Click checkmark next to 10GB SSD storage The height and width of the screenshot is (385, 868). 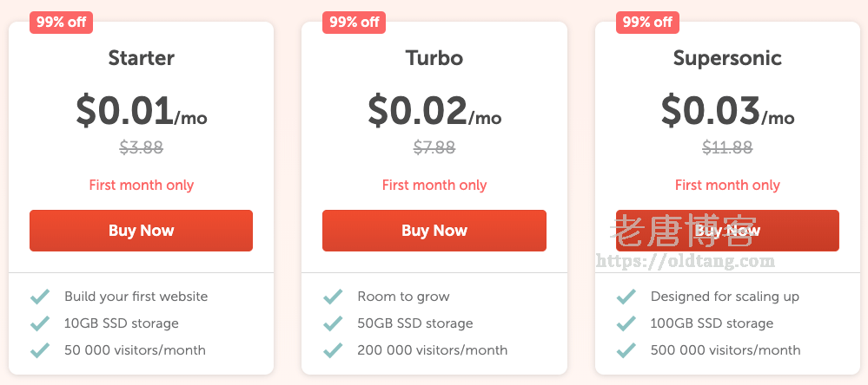coord(40,323)
